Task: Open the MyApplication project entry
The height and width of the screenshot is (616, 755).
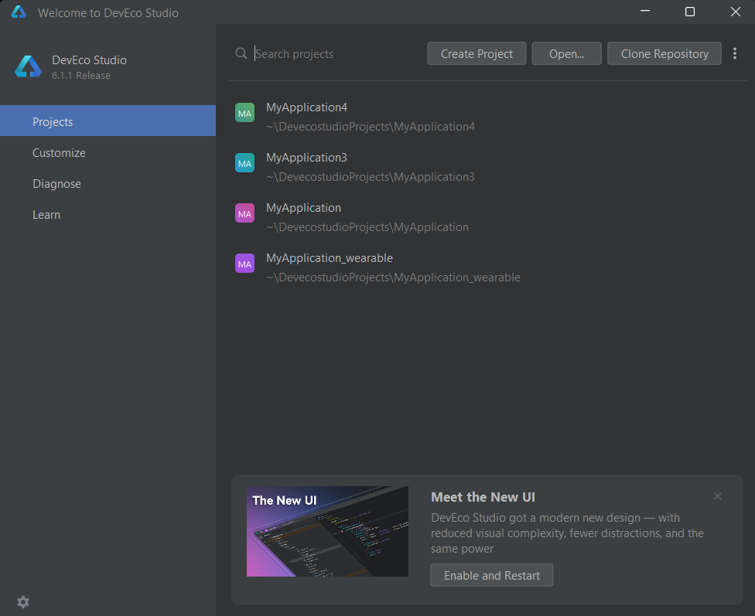Action: point(487,217)
